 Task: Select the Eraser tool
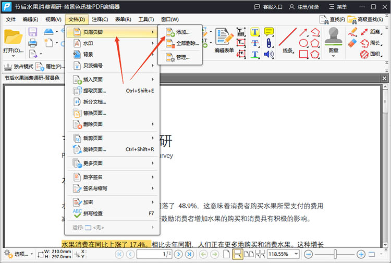352,43
